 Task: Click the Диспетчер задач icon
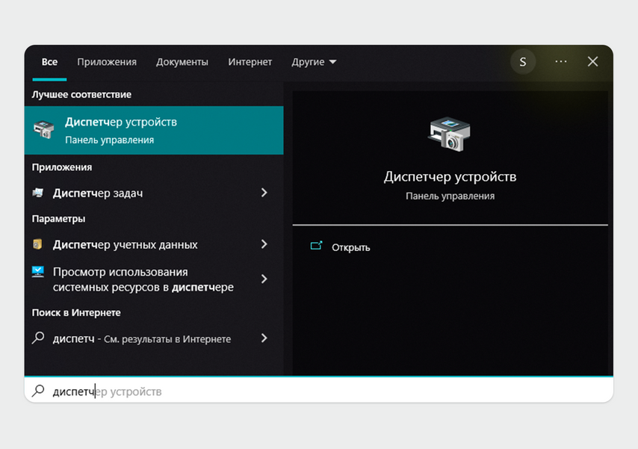click(x=38, y=192)
